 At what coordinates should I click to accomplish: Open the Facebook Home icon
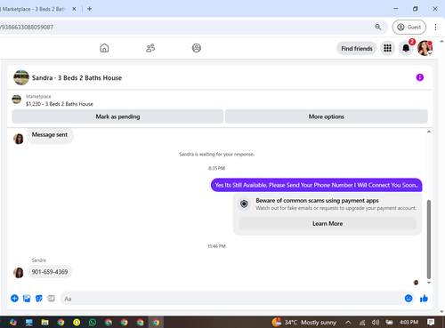[104, 48]
